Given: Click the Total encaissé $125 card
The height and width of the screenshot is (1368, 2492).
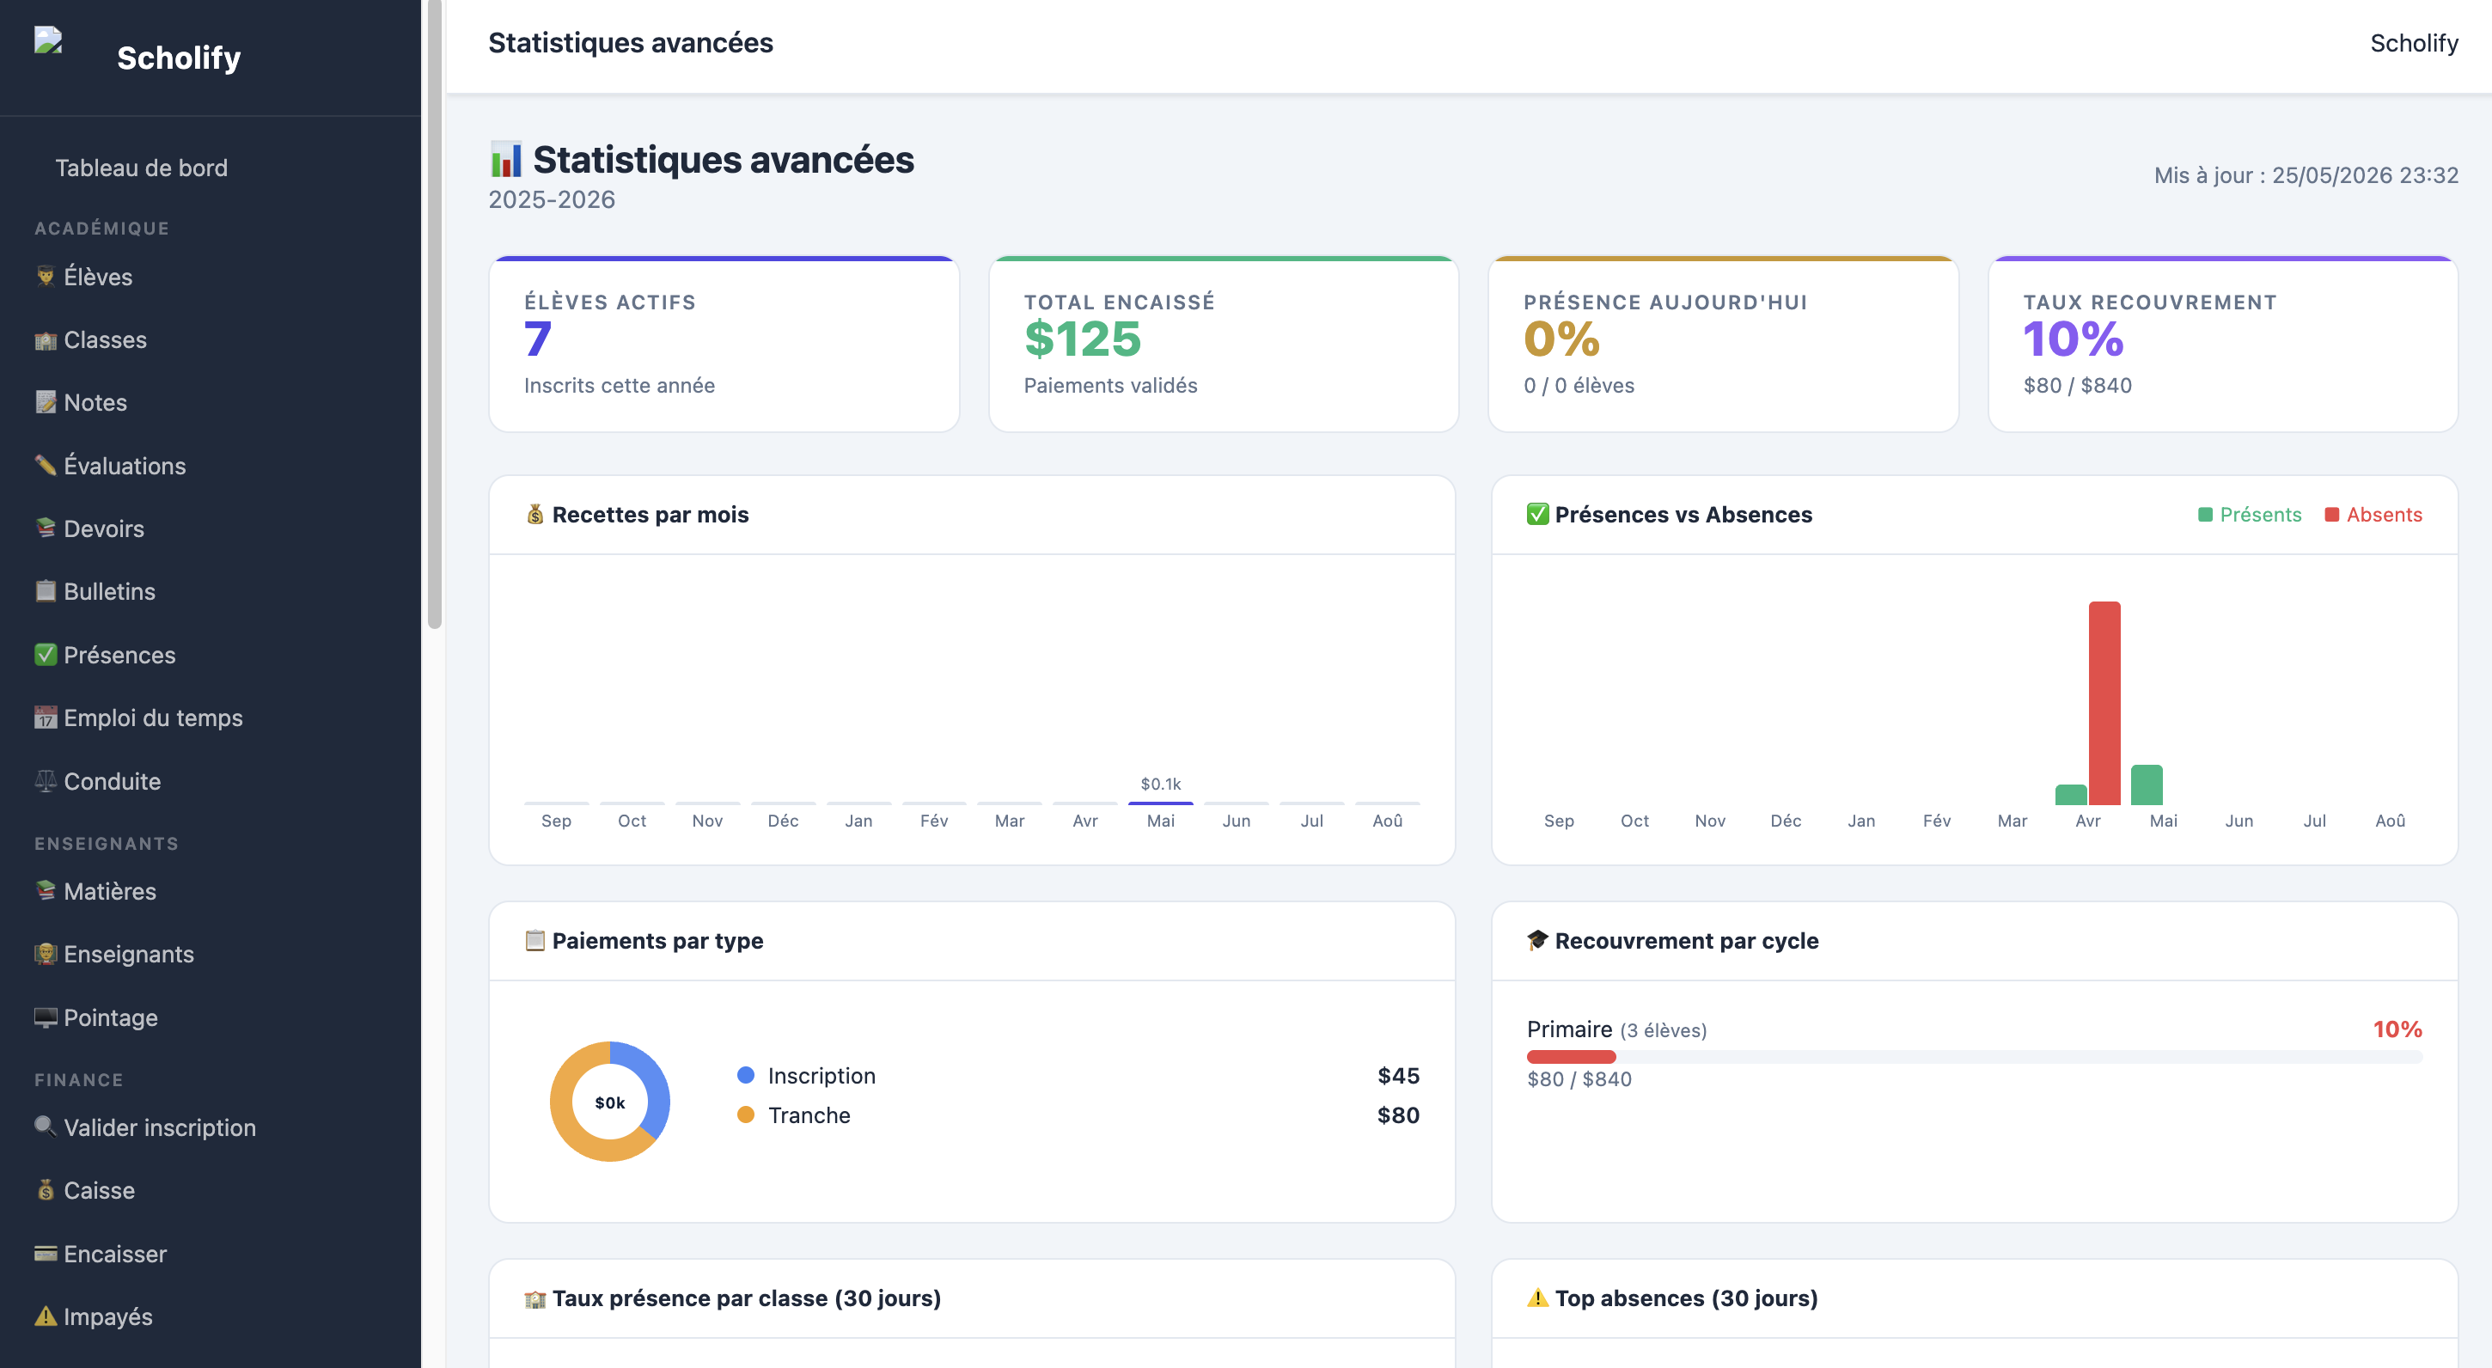Looking at the screenshot, I should tap(1223, 345).
